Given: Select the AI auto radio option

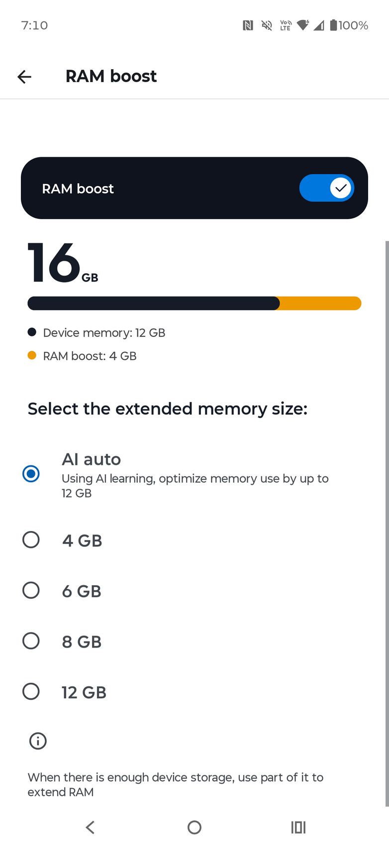Looking at the screenshot, I should (31, 473).
